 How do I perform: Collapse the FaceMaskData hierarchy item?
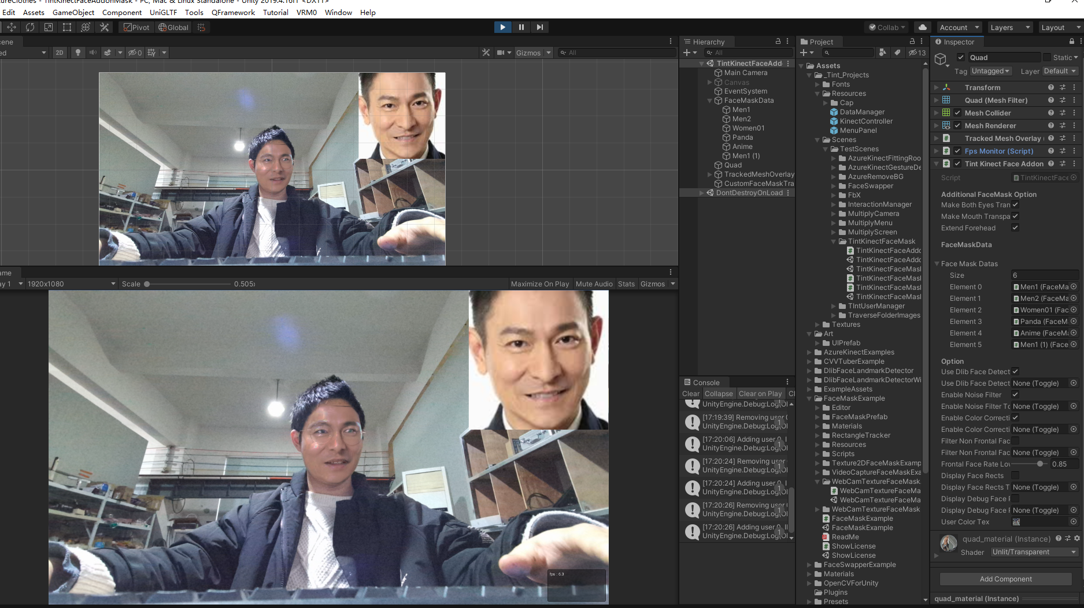710,100
